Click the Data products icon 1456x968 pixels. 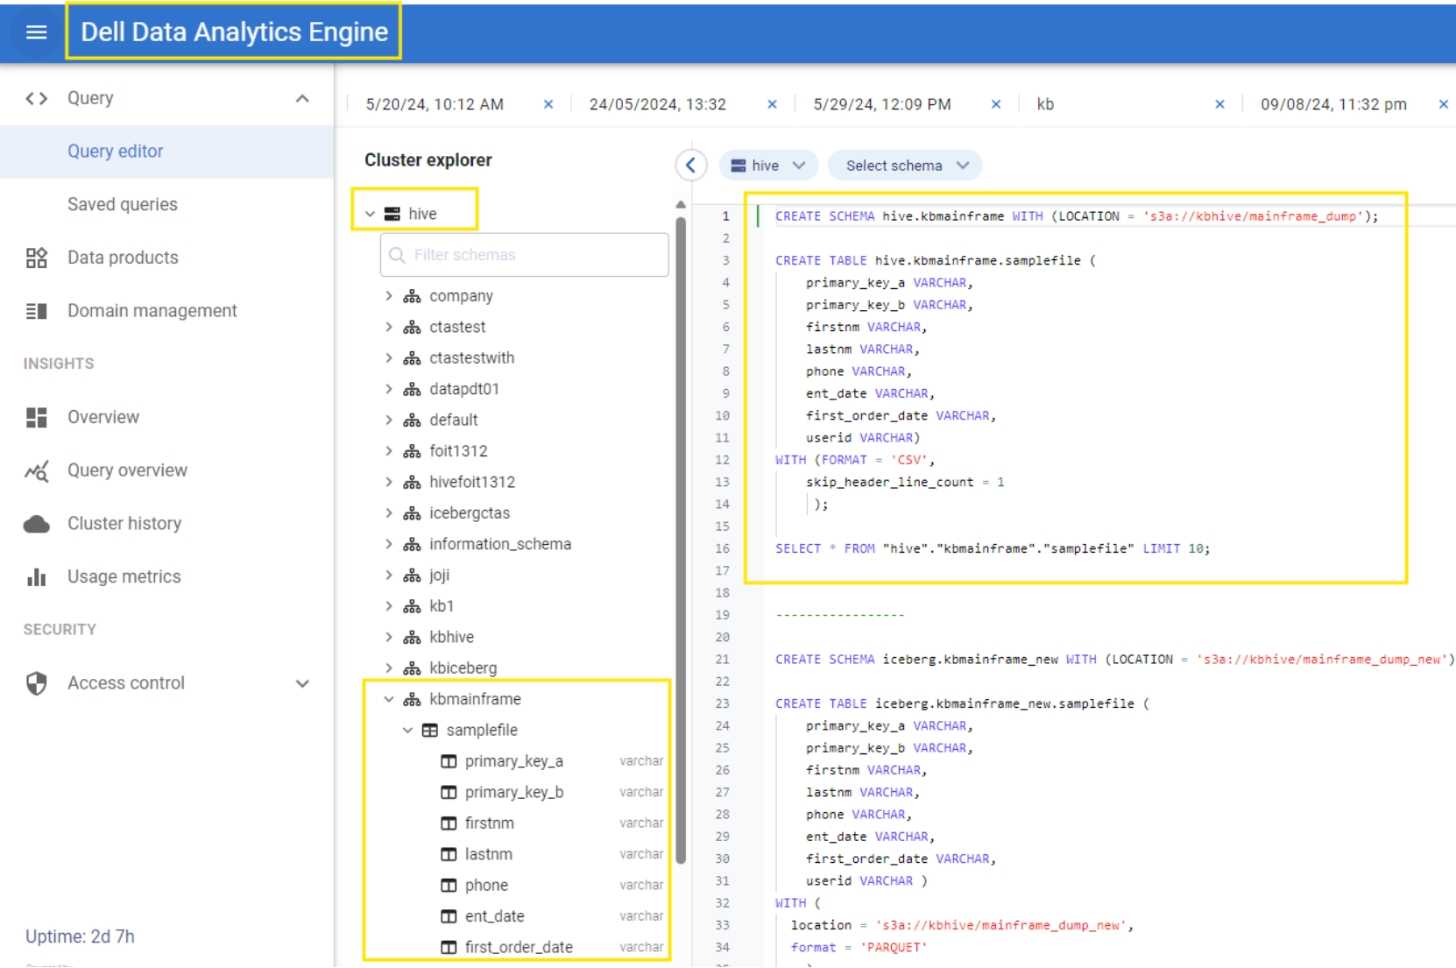click(36, 258)
